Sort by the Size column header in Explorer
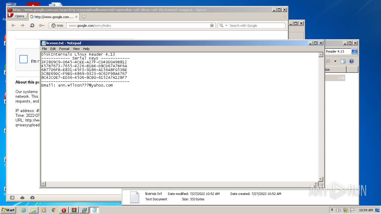 pyautogui.click(x=335, y=69)
